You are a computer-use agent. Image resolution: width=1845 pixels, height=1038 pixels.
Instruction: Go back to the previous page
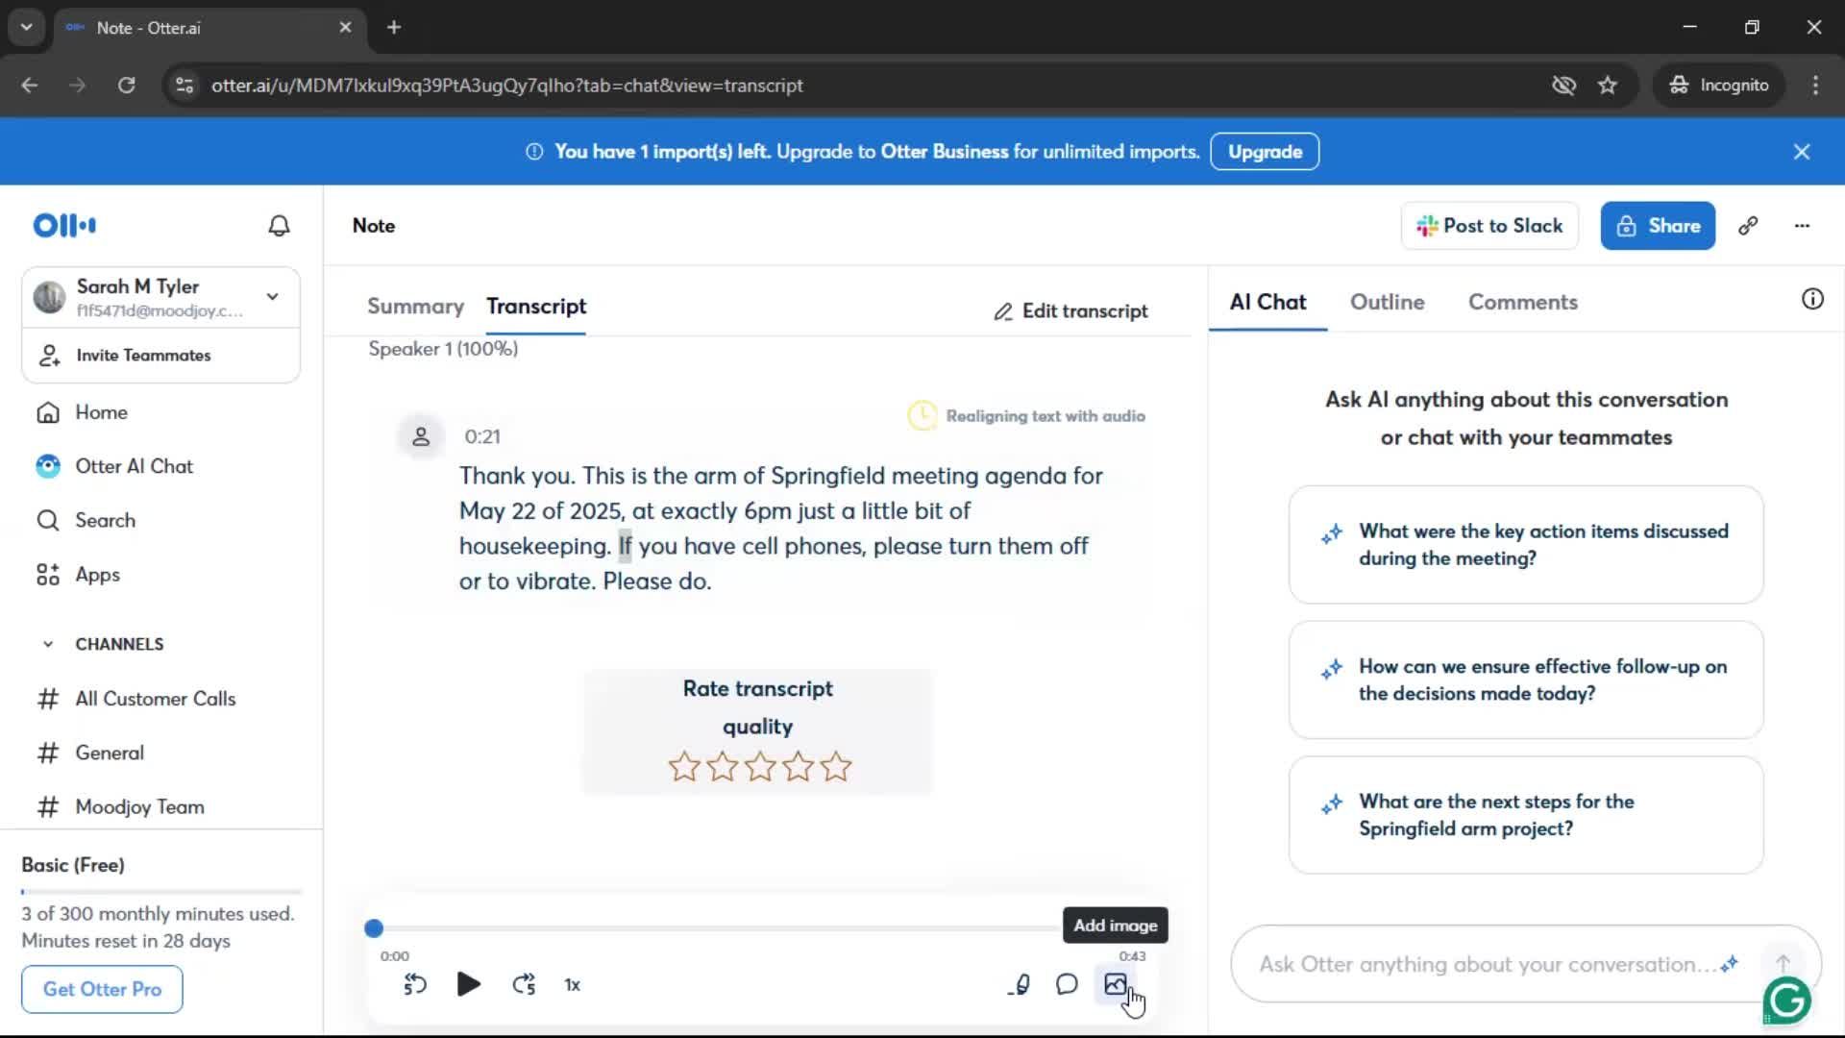[x=30, y=86]
